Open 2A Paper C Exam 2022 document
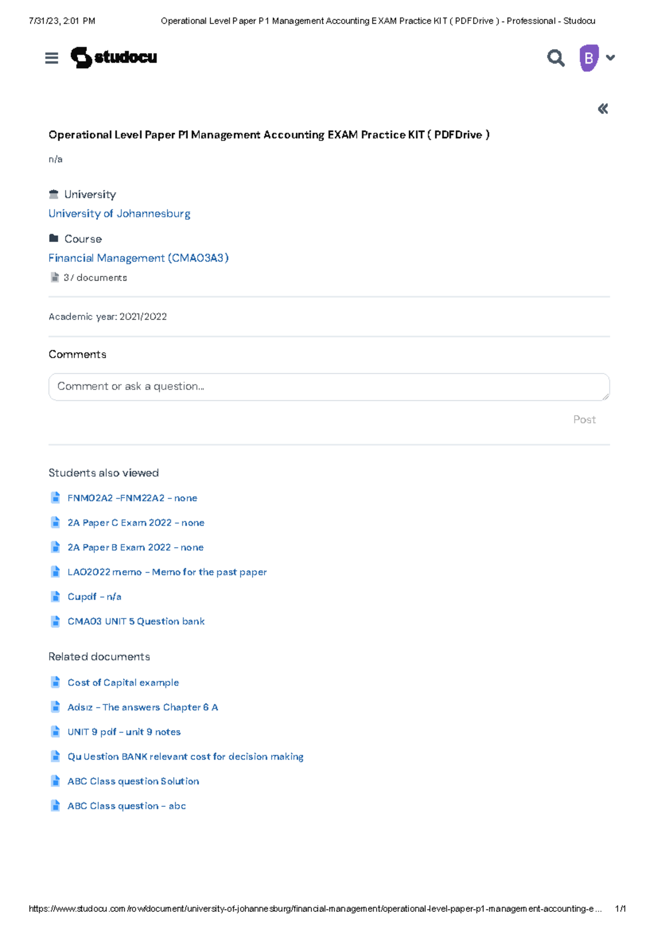 point(136,523)
